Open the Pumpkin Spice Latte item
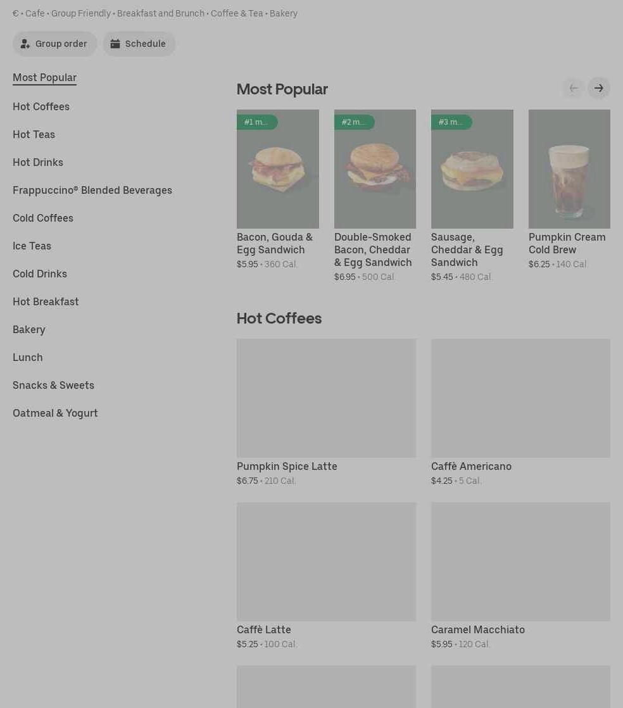This screenshot has width=623, height=708. pos(326,398)
